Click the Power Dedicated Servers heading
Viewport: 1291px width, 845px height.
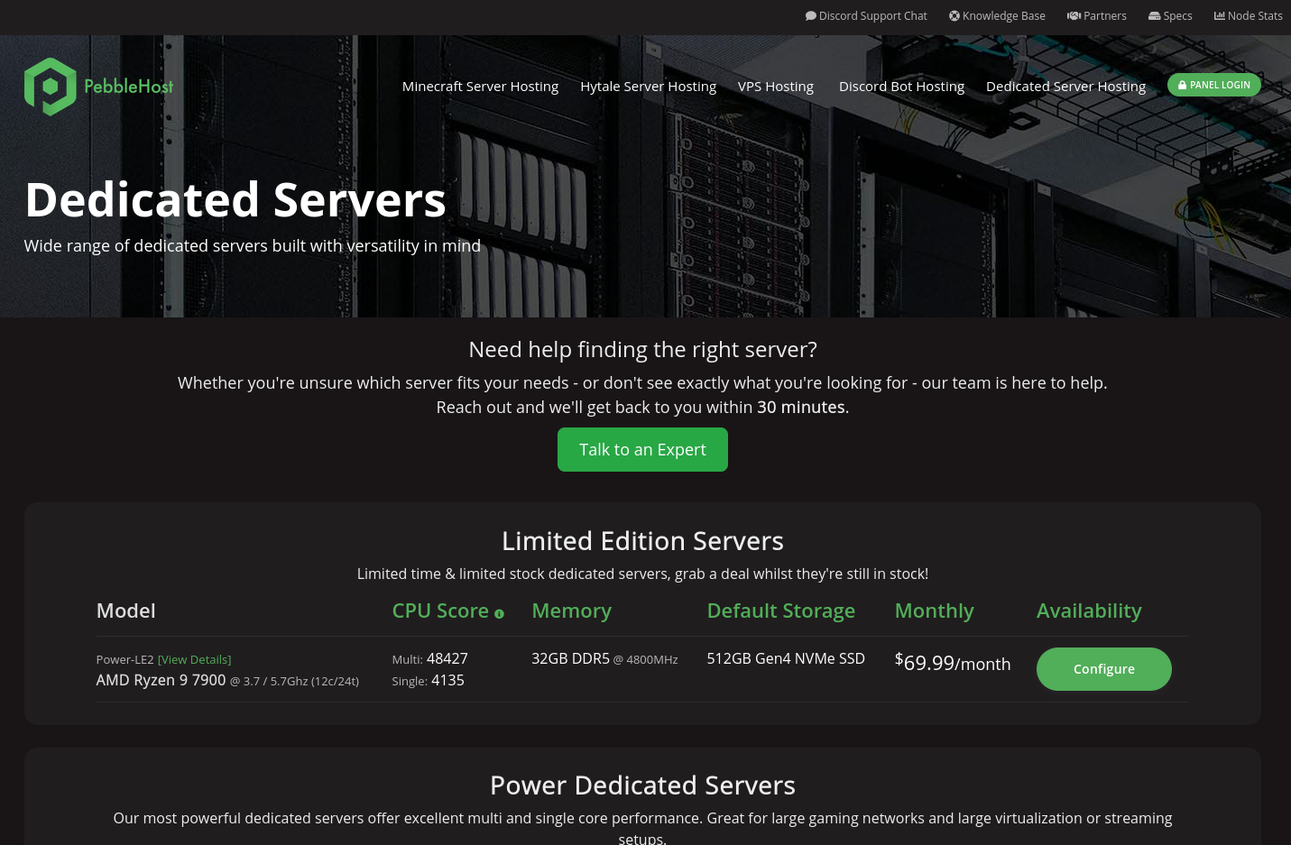coord(642,785)
